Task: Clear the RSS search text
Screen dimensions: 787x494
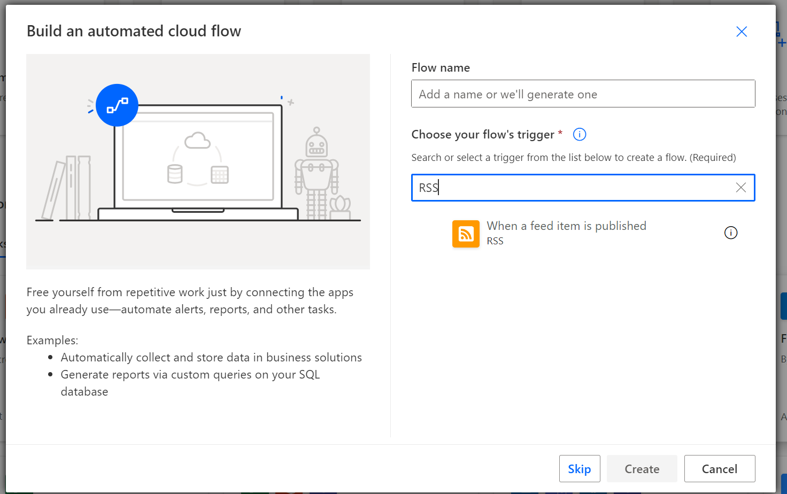Action: pos(740,188)
